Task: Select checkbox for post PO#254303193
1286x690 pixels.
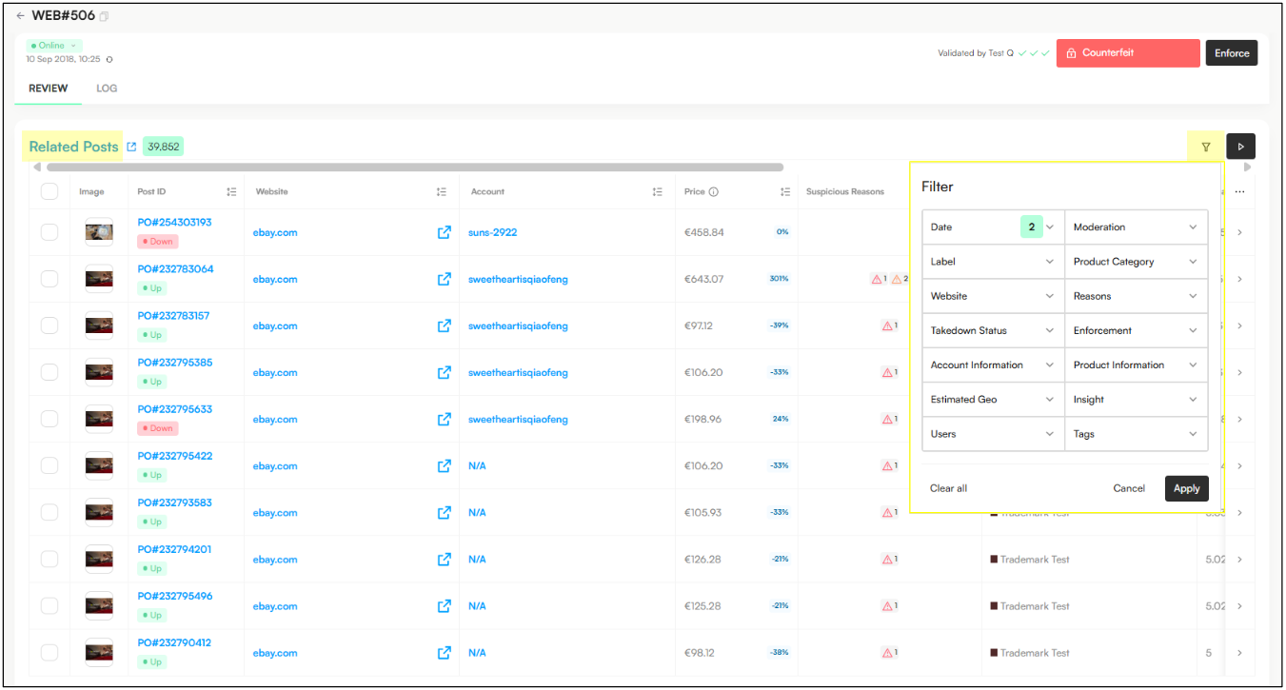Action: [x=49, y=232]
